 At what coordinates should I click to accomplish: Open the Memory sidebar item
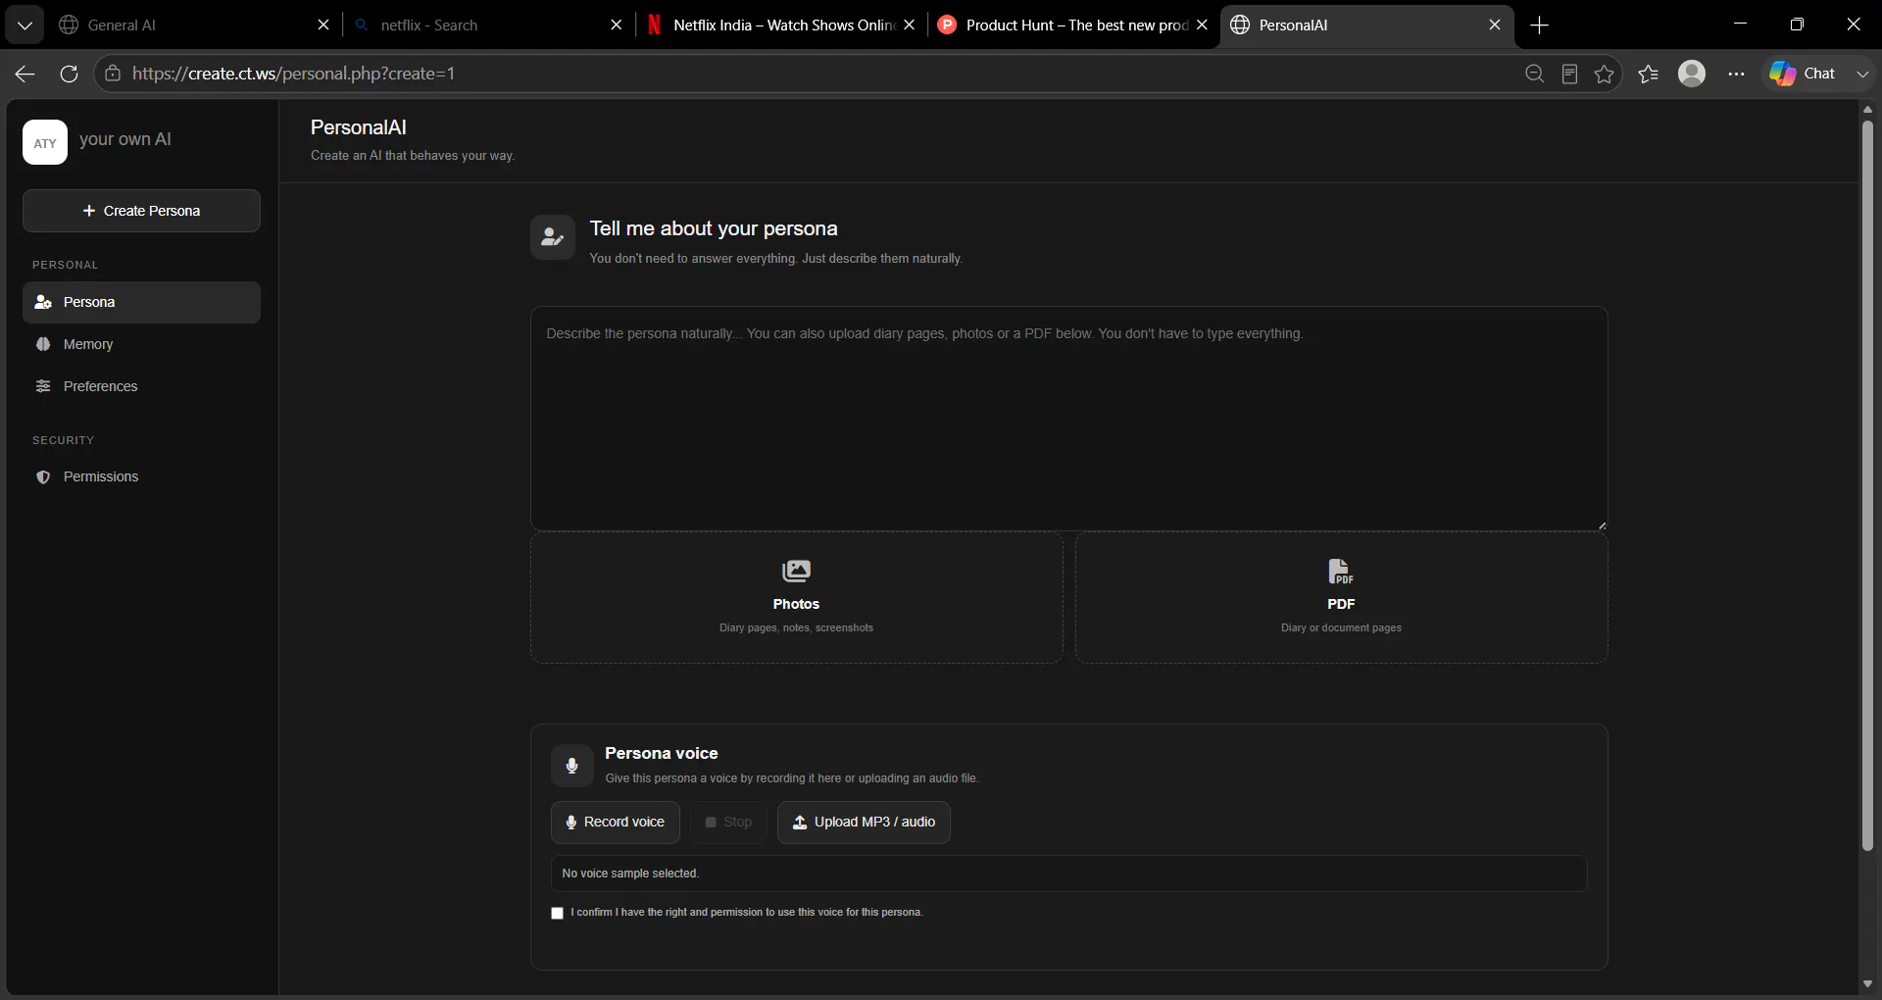click(141, 344)
